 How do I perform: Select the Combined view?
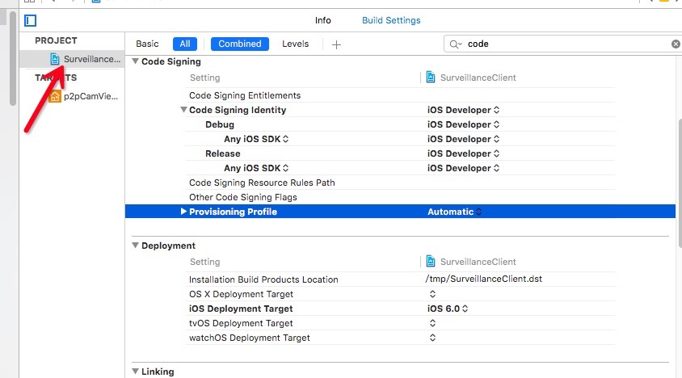240,44
